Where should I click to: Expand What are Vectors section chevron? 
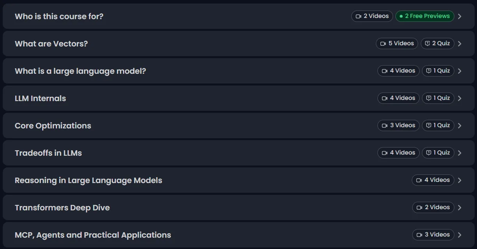pyautogui.click(x=460, y=44)
